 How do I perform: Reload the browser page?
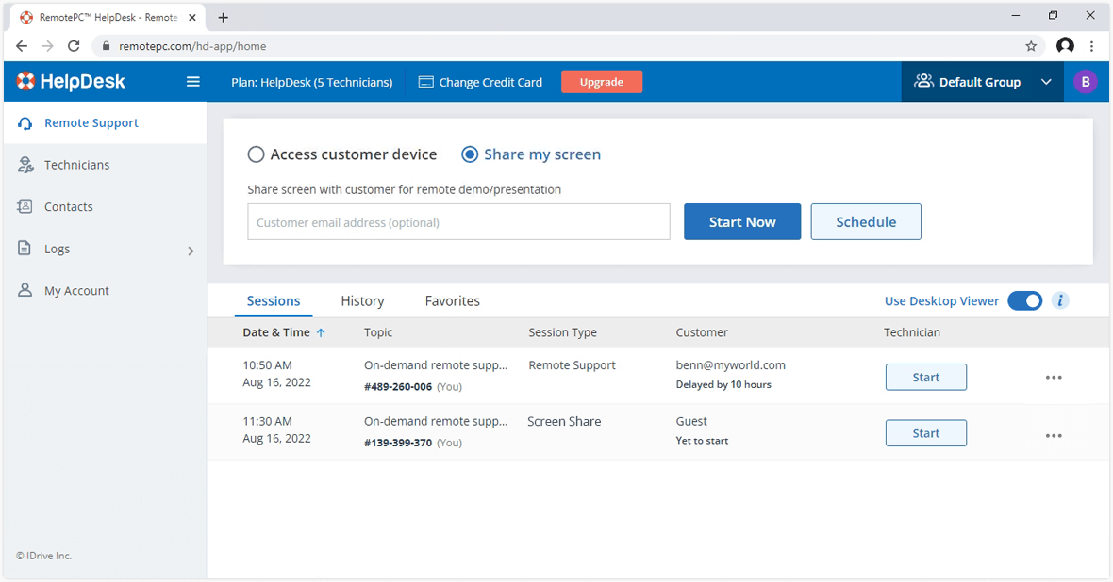pos(74,46)
